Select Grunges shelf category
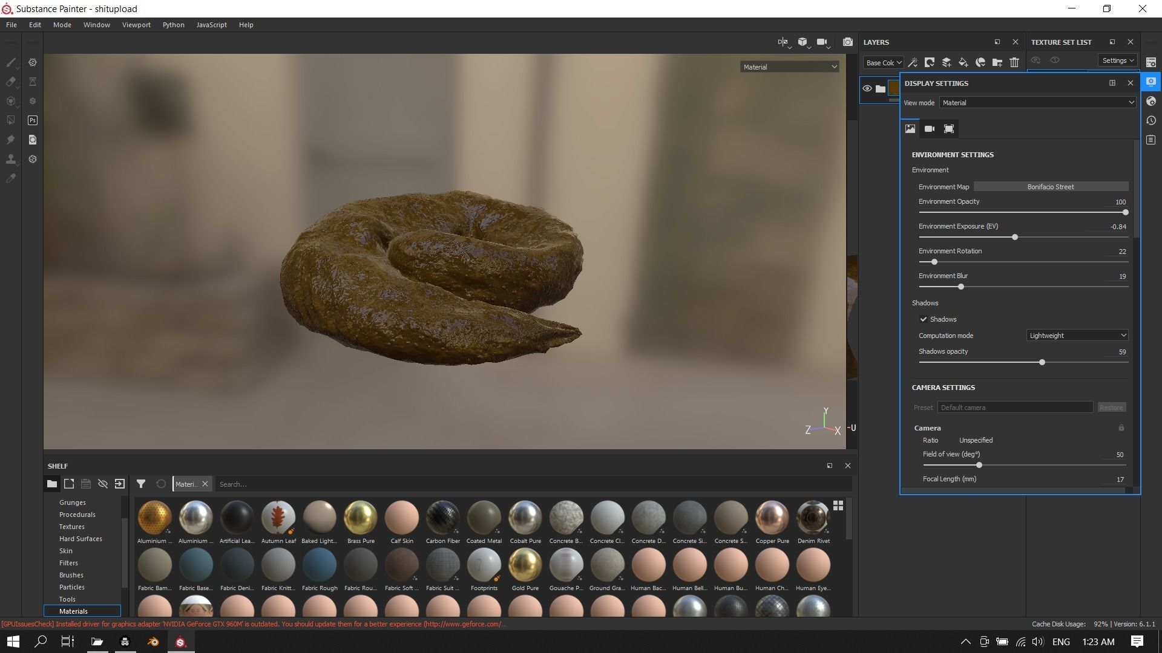1162x653 pixels. coord(73,502)
